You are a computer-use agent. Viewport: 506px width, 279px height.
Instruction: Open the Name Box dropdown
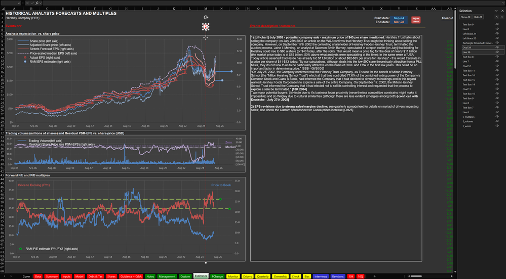coord(19,3)
